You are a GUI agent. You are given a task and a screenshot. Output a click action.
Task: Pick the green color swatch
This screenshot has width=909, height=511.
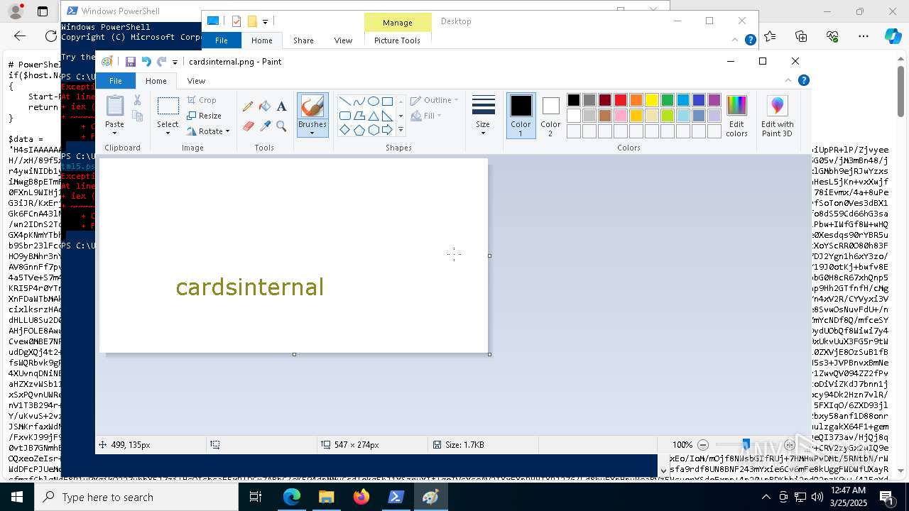point(668,100)
